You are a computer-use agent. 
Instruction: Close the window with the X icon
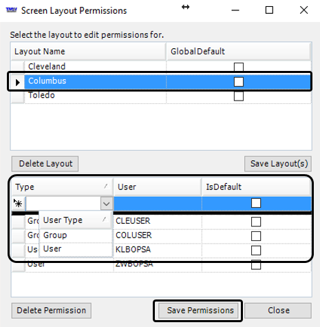(x=304, y=10)
